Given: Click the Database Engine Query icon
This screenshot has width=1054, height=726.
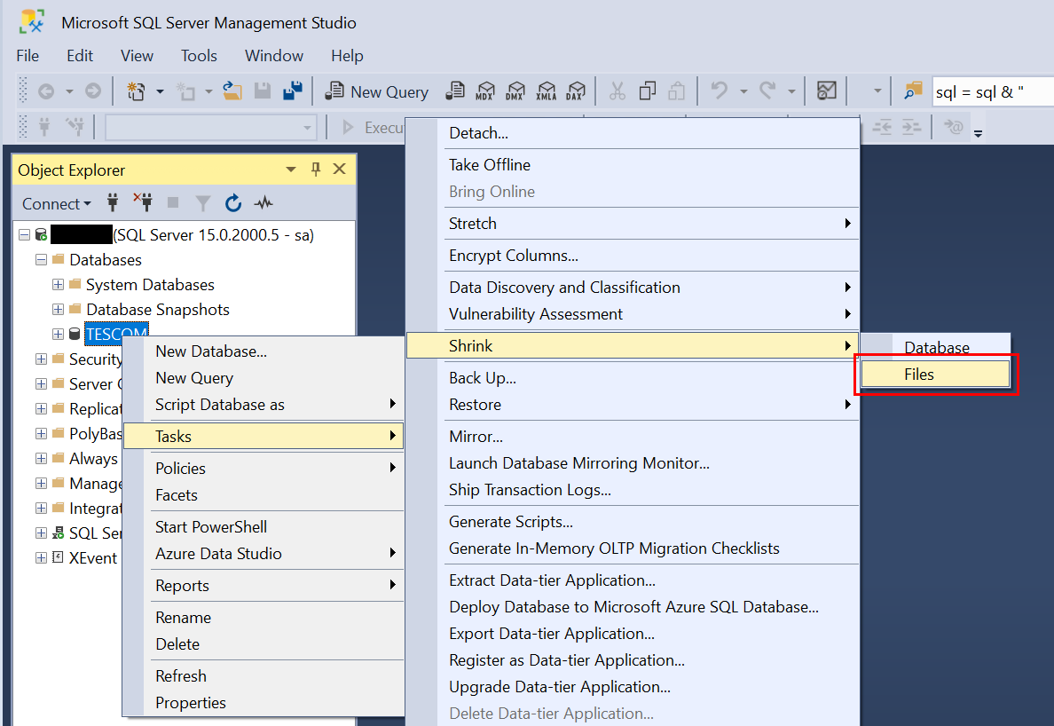Looking at the screenshot, I should click(x=455, y=91).
